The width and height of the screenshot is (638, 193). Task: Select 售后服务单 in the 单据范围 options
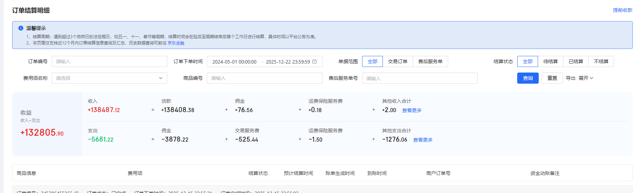(430, 61)
